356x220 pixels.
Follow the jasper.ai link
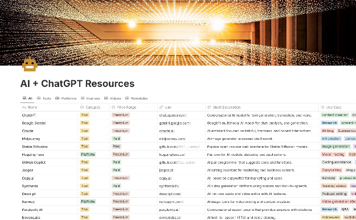(x=166, y=170)
